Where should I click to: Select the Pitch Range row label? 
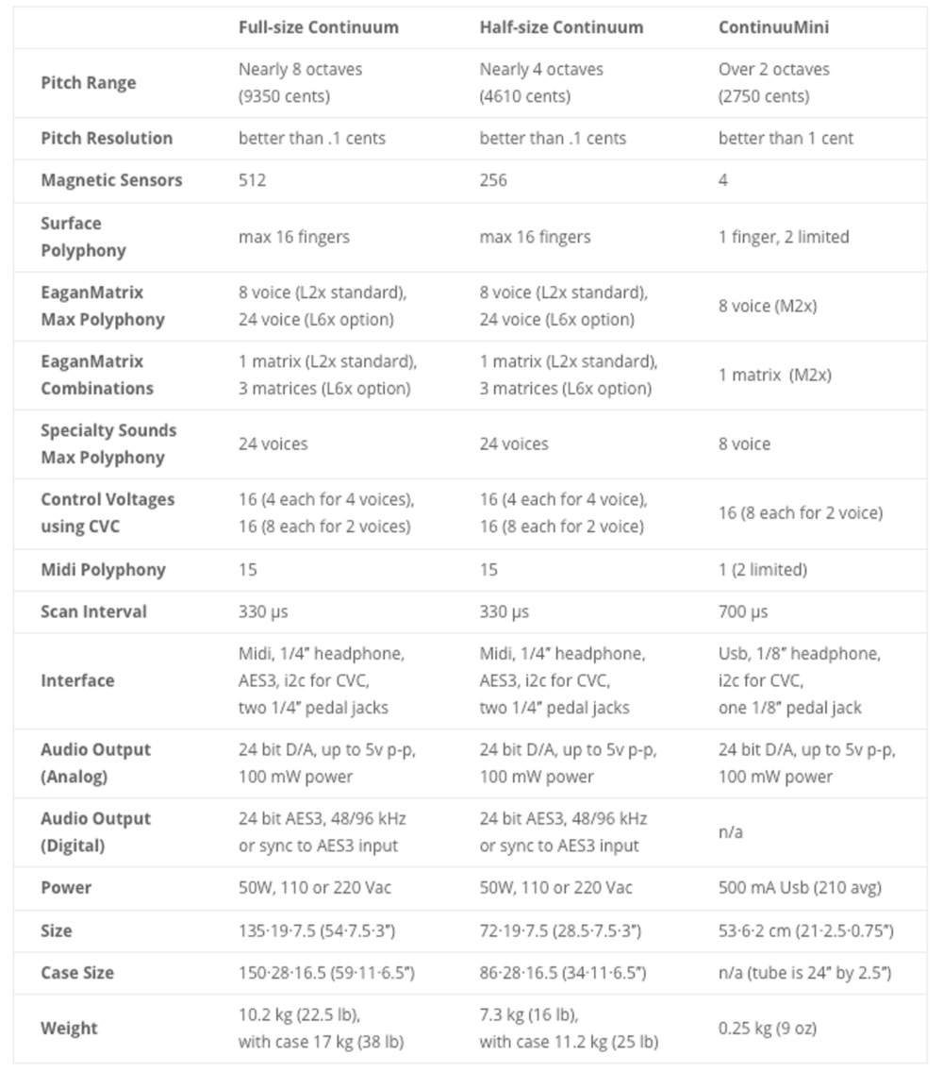[88, 83]
